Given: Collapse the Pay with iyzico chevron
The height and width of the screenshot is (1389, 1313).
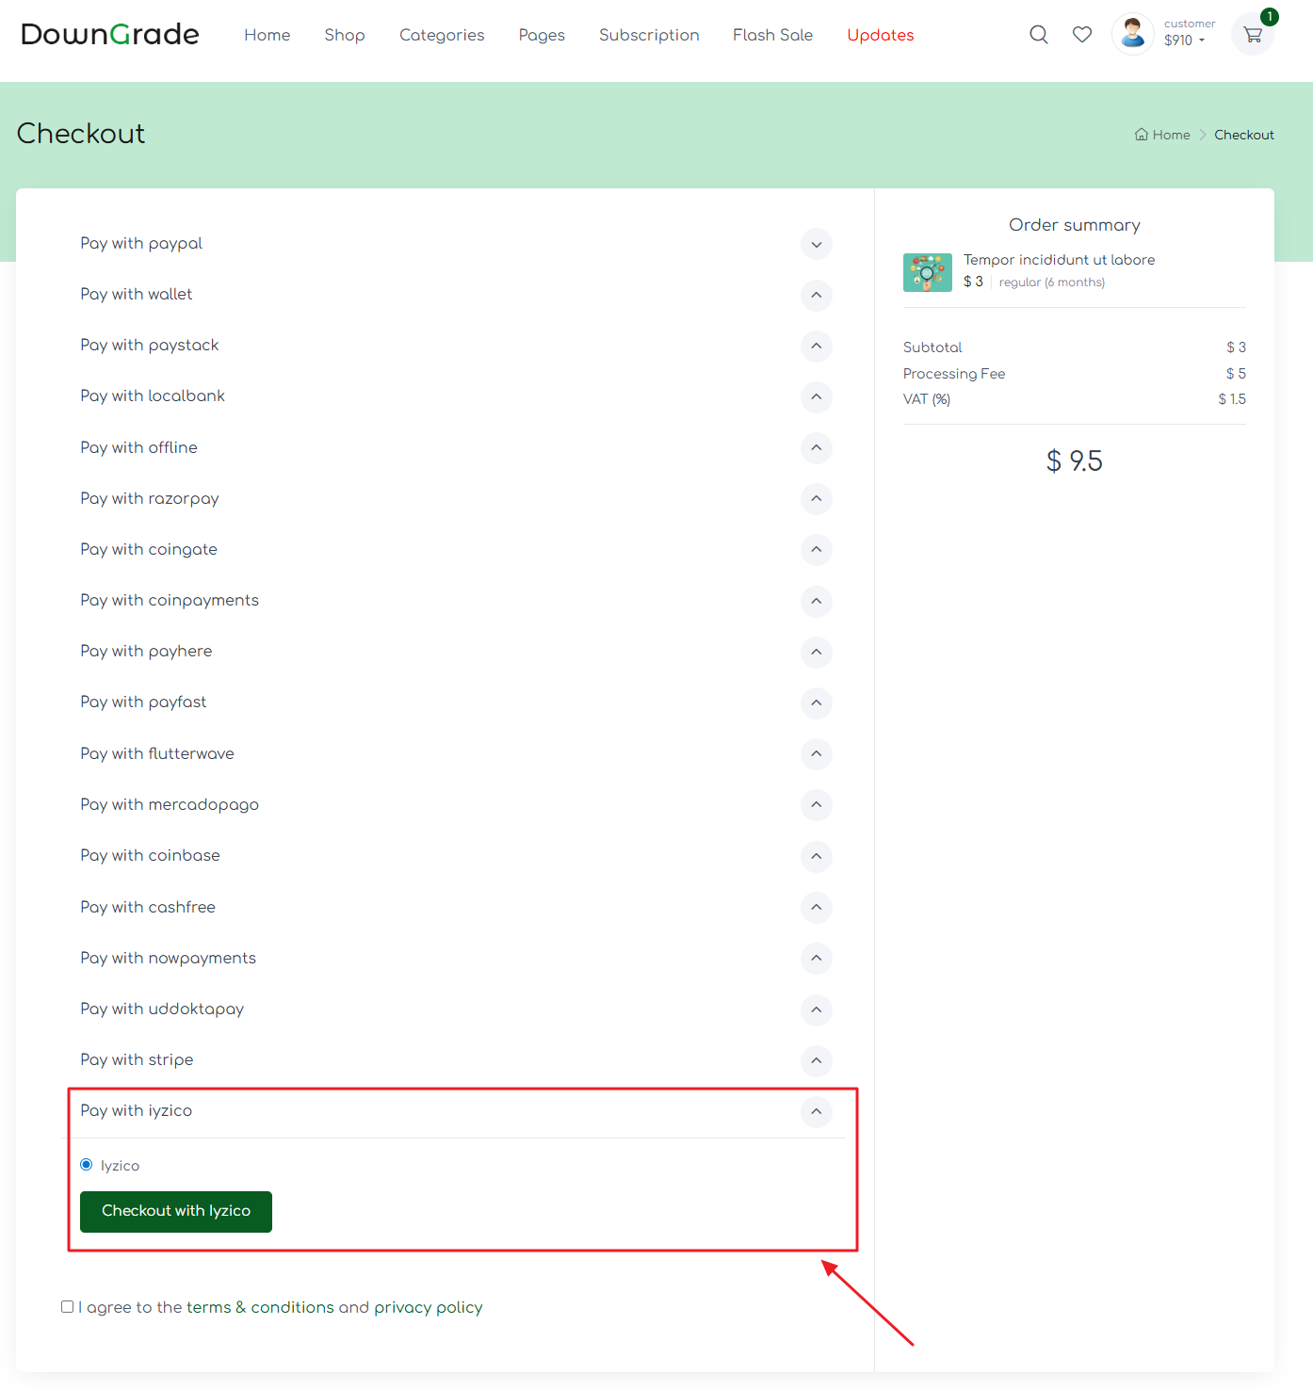Looking at the screenshot, I should pos(816,1111).
